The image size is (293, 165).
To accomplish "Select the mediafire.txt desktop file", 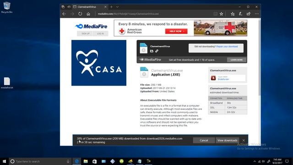I will click(7, 83).
